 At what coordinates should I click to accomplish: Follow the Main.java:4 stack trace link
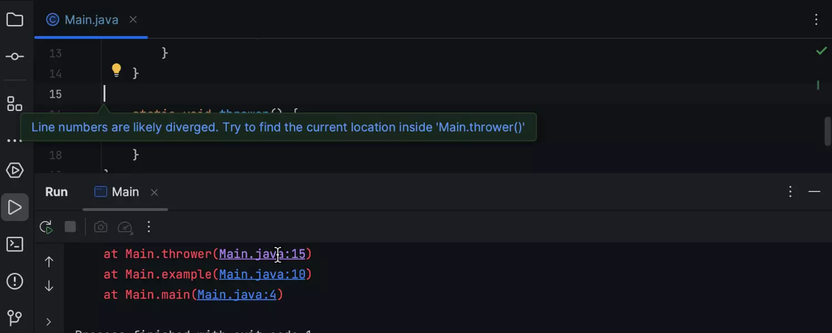(x=237, y=295)
